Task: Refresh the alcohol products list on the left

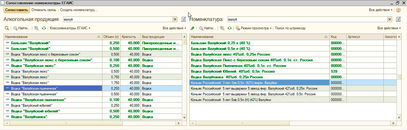Action: pyautogui.click(x=44, y=28)
